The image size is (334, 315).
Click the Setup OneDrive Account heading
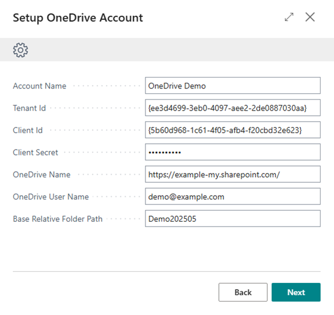click(x=78, y=18)
